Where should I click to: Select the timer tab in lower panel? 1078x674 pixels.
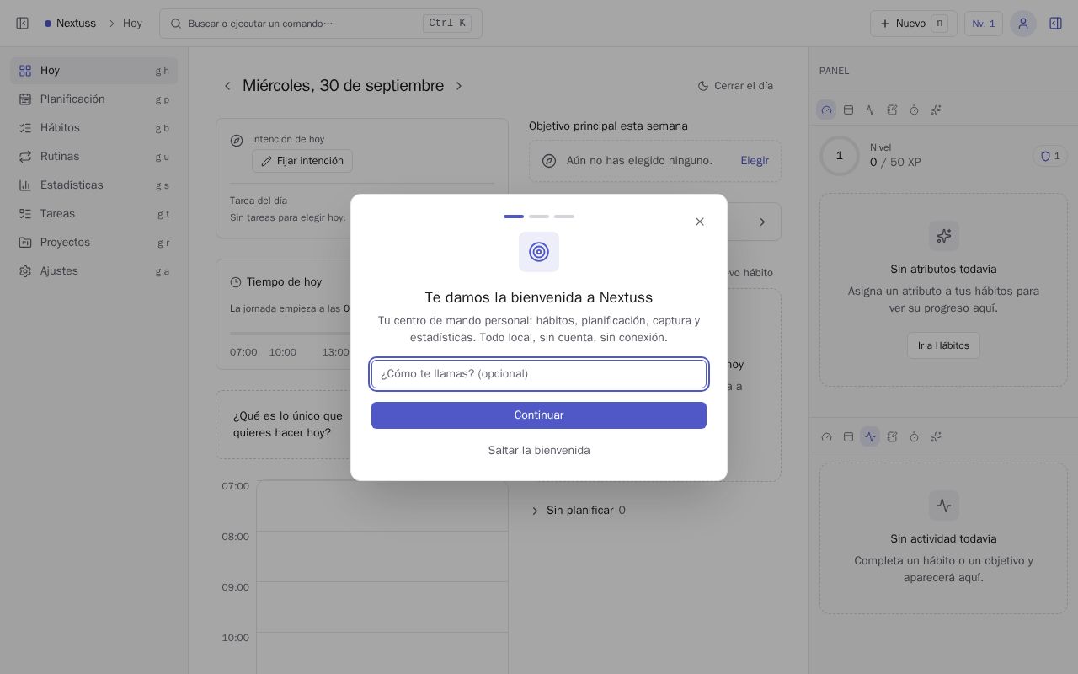click(x=914, y=436)
